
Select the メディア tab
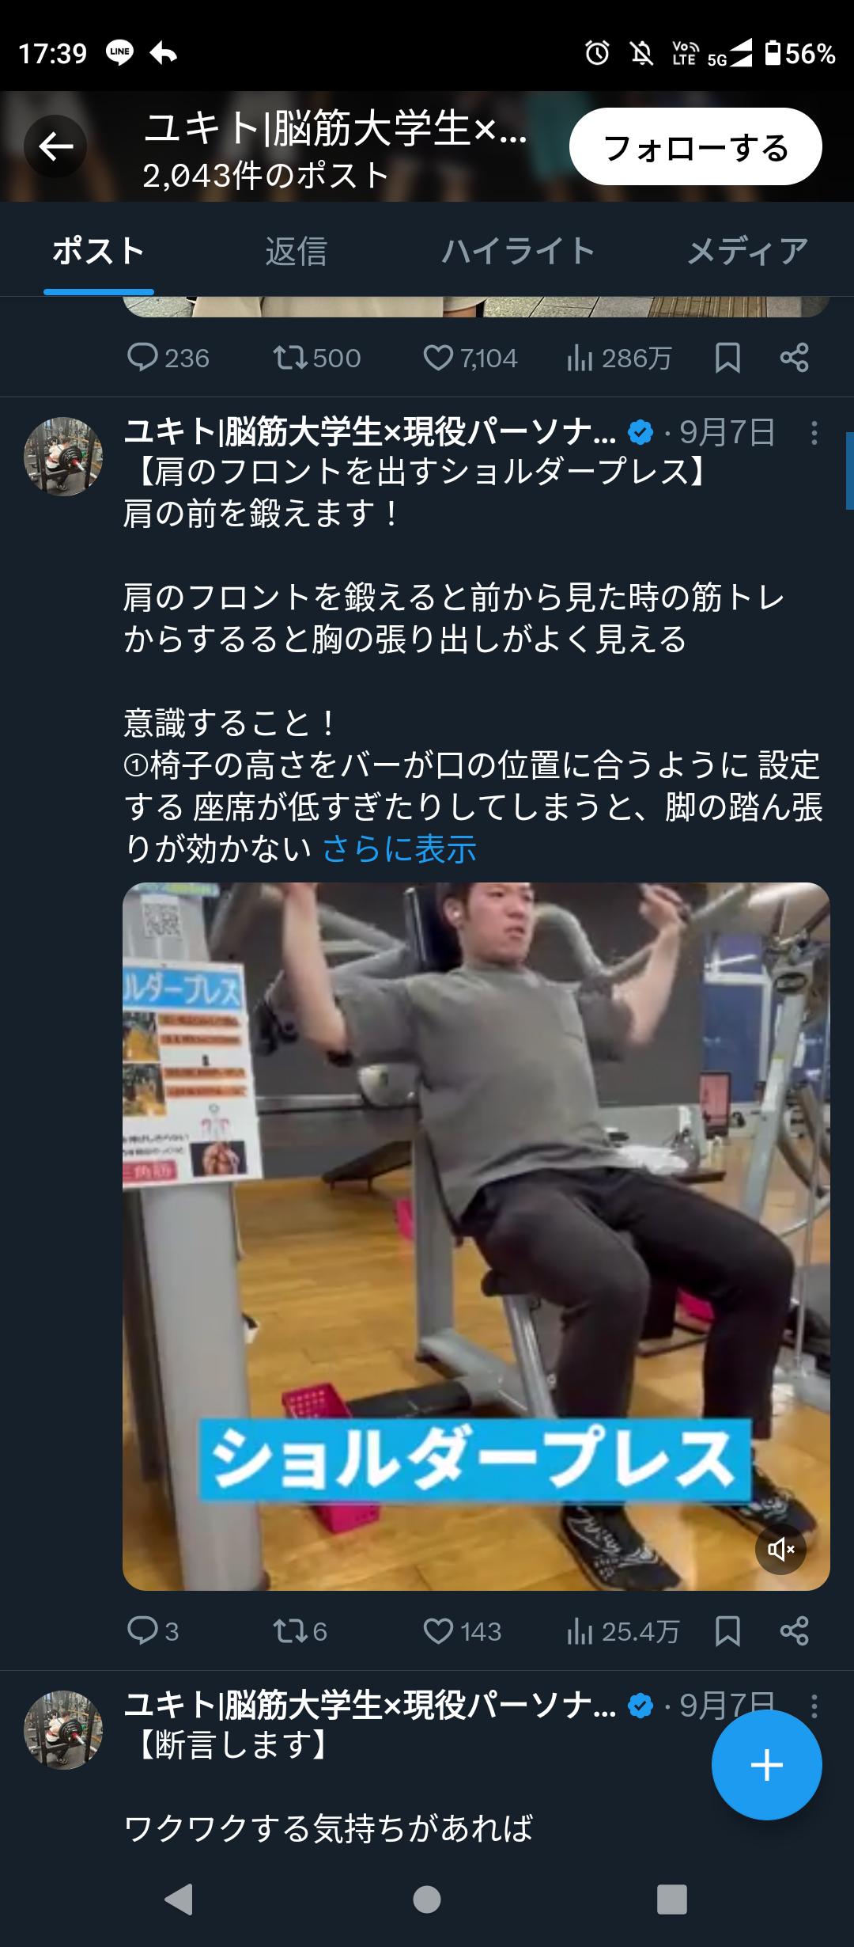click(747, 252)
